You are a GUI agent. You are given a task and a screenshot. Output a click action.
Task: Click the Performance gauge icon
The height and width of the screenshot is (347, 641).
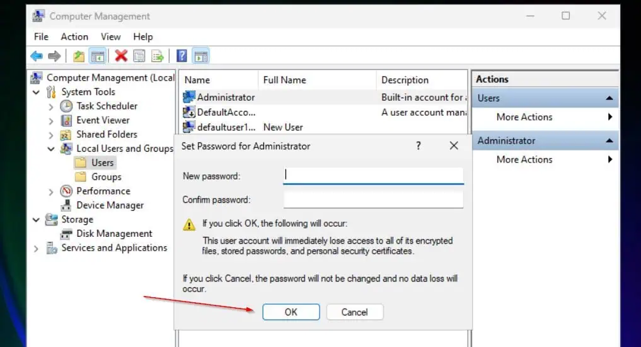(66, 191)
